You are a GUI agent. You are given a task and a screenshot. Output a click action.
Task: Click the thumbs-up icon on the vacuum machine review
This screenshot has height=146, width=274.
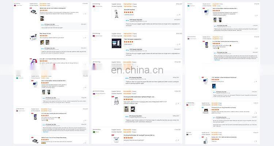(x=178, y=15)
